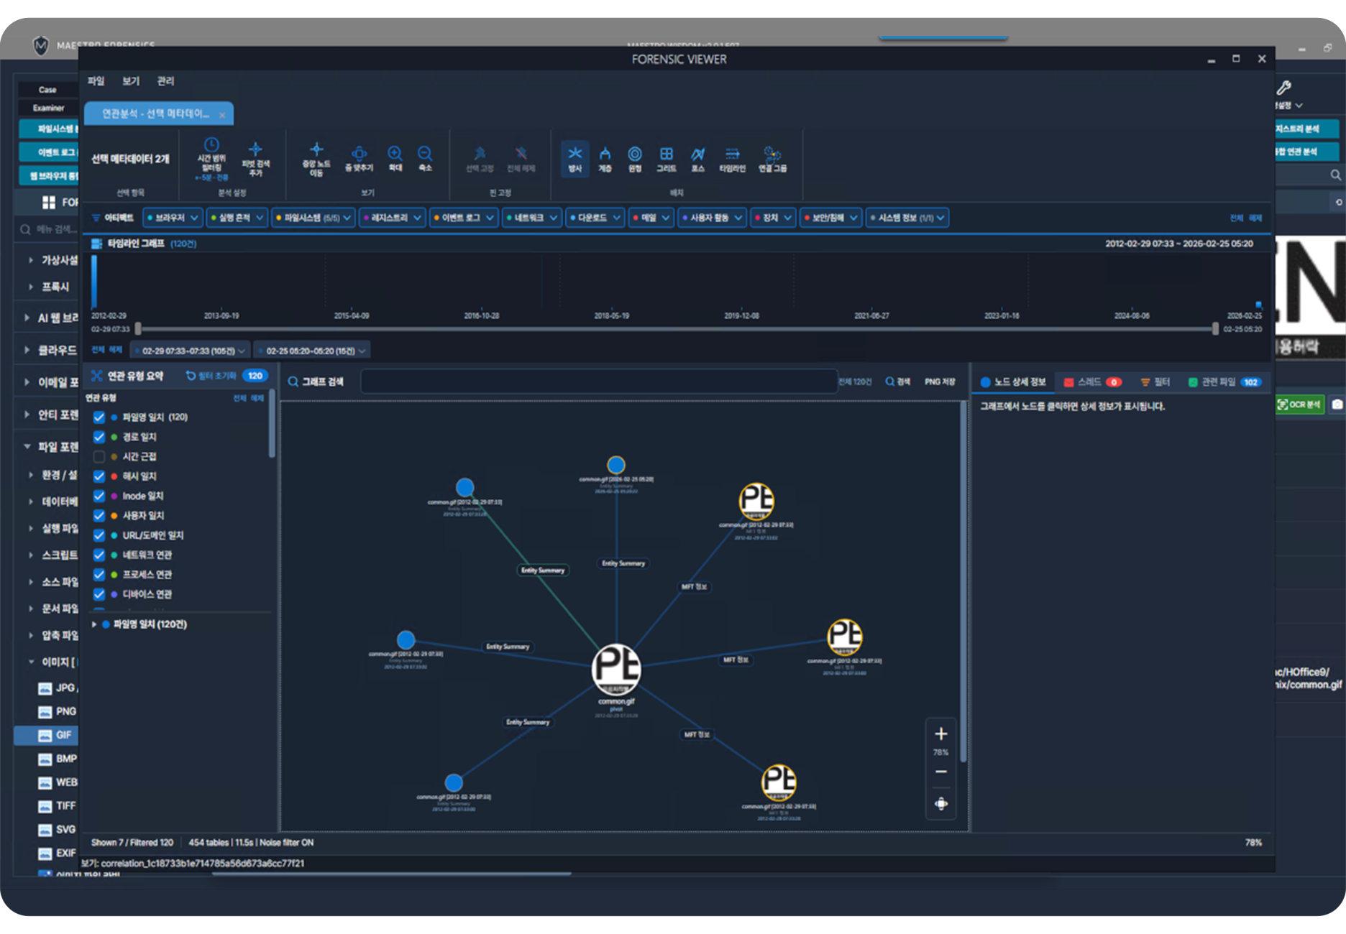1346x934 pixels.
Task: Select the 방사 radial layout icon
Action: coord(574,153)
